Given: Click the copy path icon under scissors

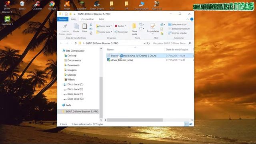Looking at the screenshot, I should tap(91, 29).
